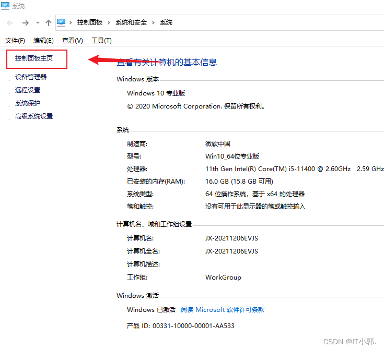Image resolution: width=384 pixels, height=350 pixels.
Task: Click the Up one level arrow
Action: coord(49,23)
